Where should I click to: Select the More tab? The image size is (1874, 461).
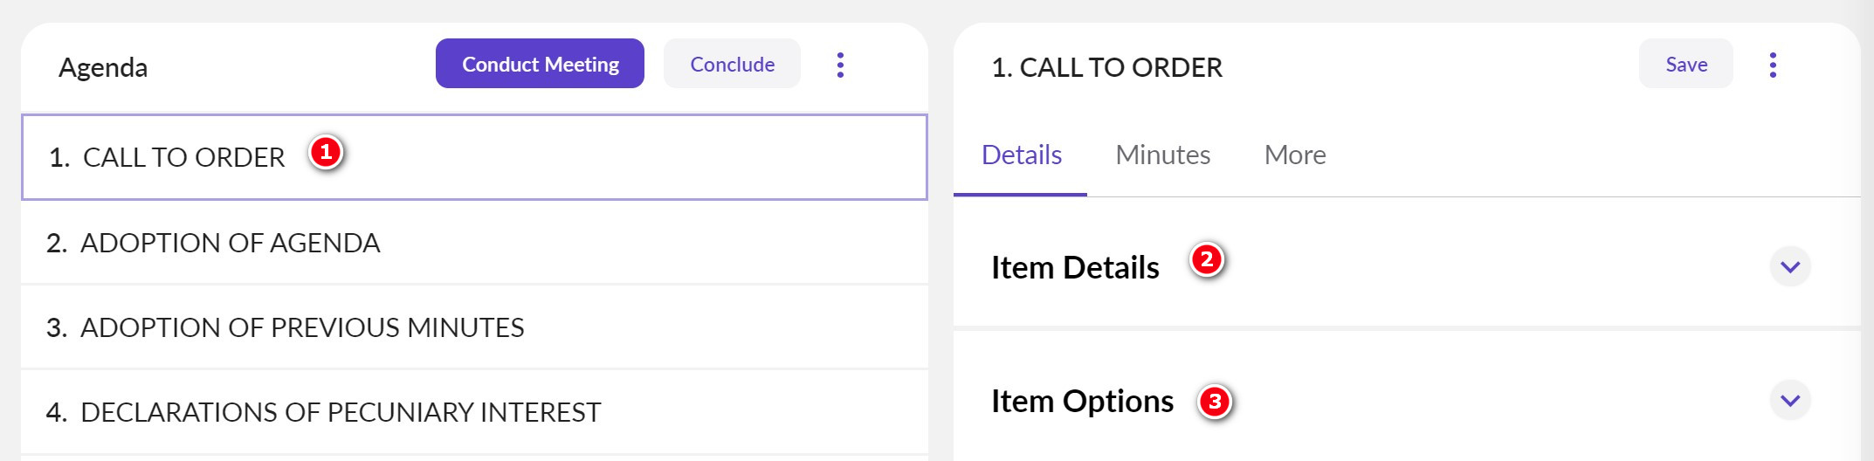pyautogui.click(x=1295, y=155)
